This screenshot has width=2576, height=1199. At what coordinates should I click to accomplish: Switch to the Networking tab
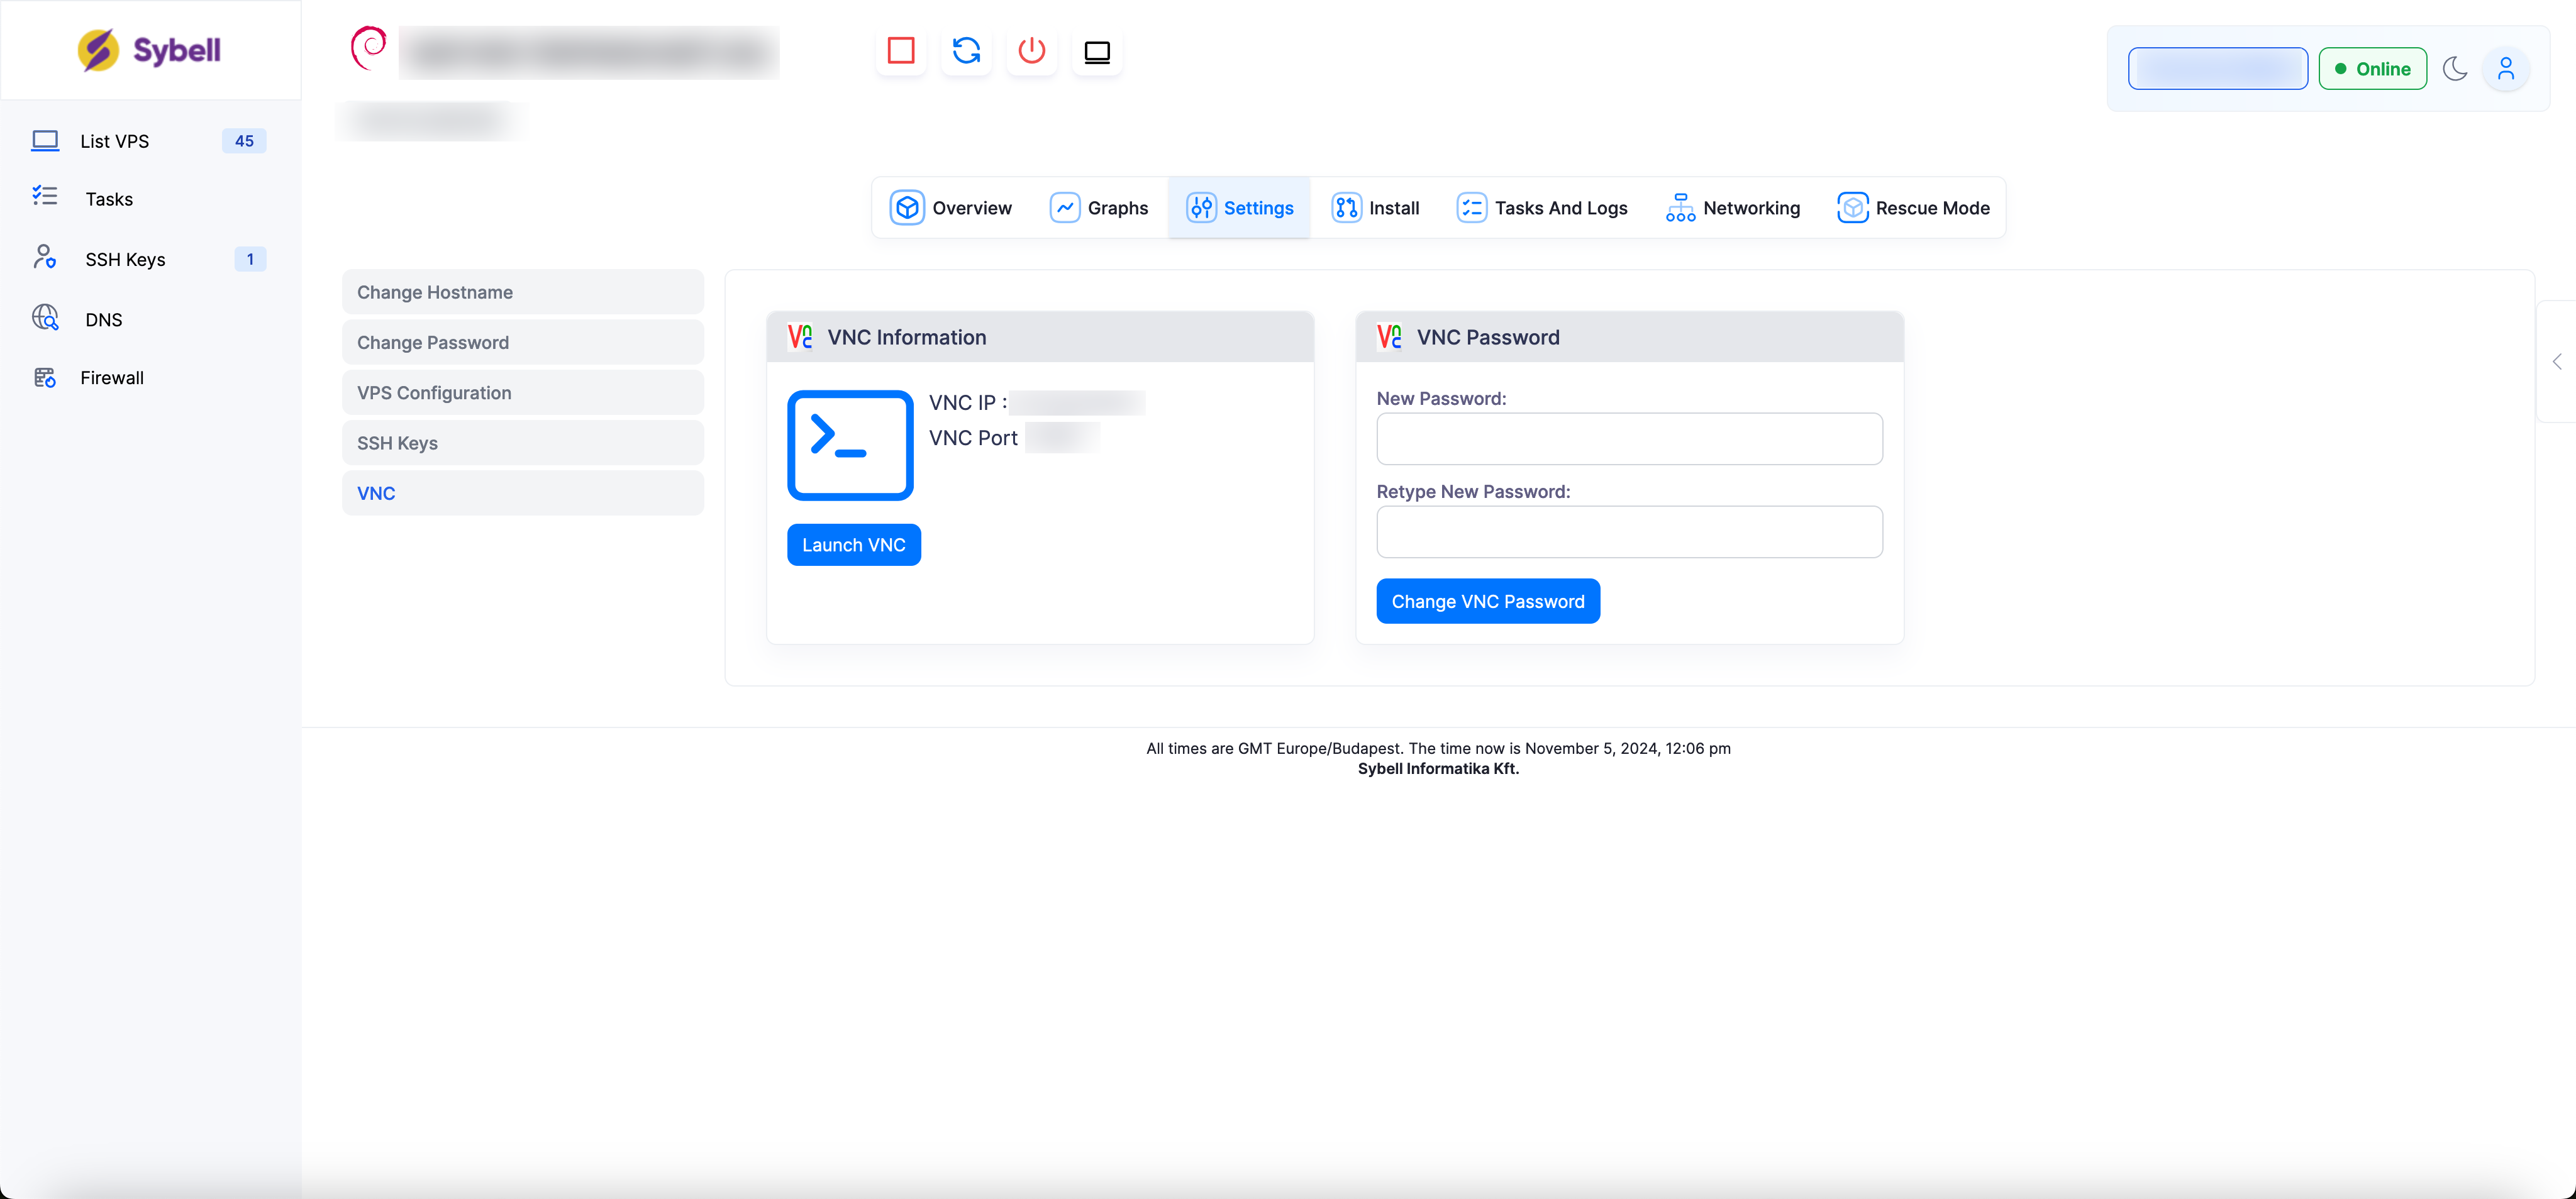(1733, 208)
